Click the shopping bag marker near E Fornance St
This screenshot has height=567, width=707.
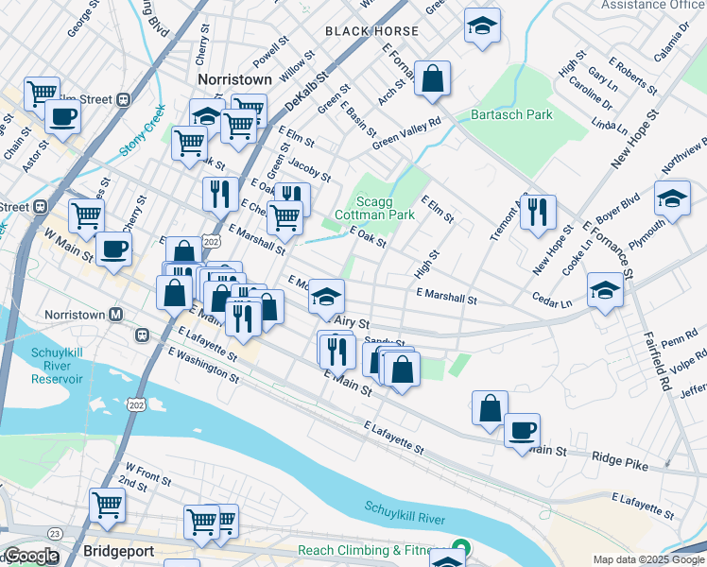pos(432,81)
